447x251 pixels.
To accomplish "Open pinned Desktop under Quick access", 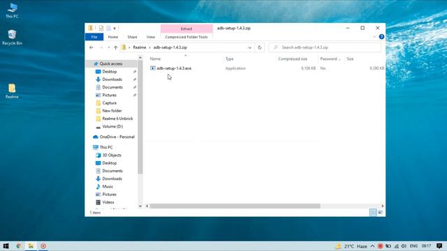I will (110, 72).
